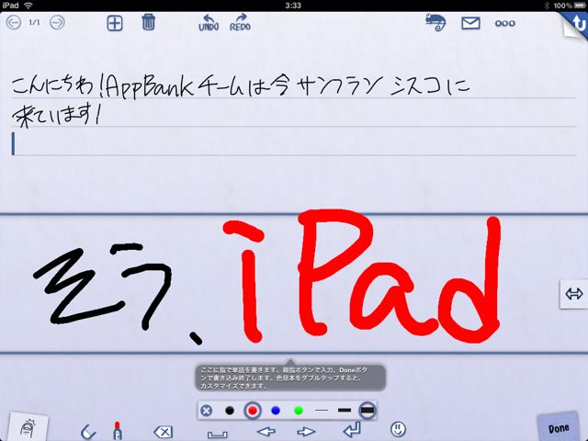Viewport: 588px width, 441px height.
Task: Choose the black ink color
Action: (230, 411)
